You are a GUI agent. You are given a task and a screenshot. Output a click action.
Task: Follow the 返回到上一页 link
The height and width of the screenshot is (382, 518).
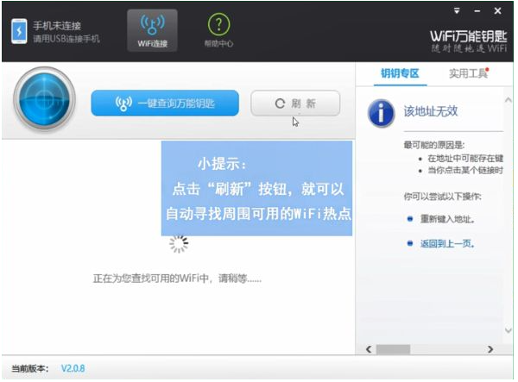[447, 244]
